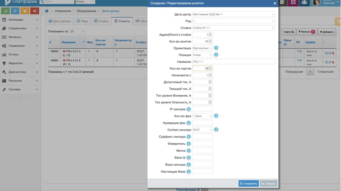Click the home icon in breadcrumb
The width and height of the screenshot is (341, 191).
click(47, 11)
